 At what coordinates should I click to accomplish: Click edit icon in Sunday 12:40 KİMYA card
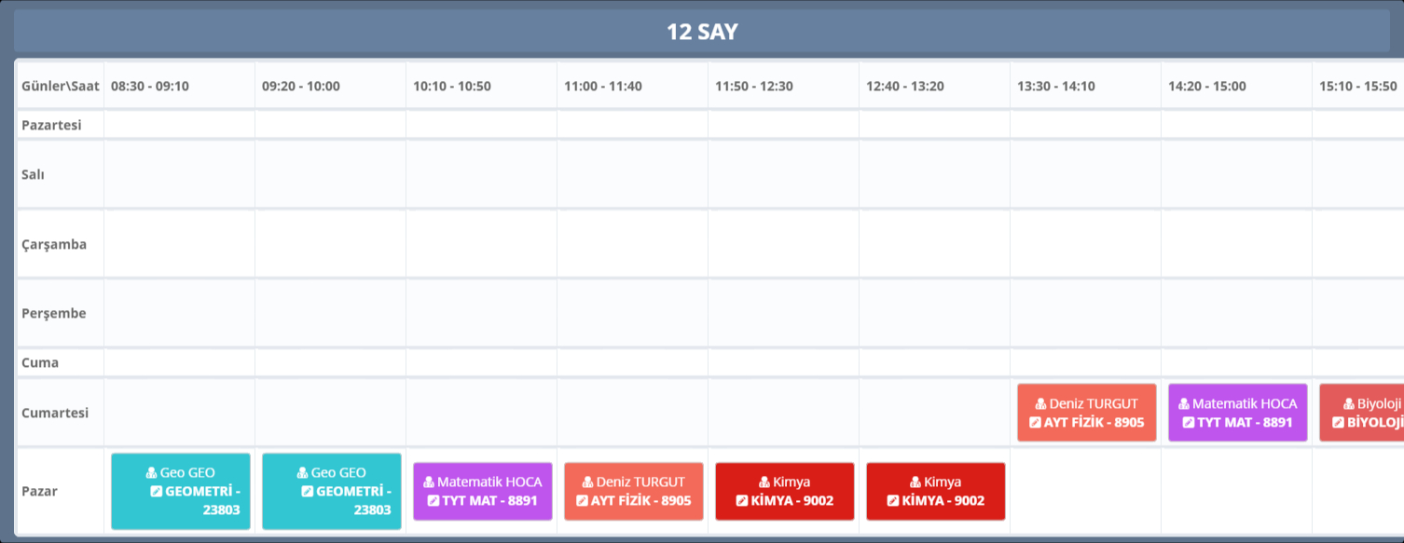click(893, 501)
